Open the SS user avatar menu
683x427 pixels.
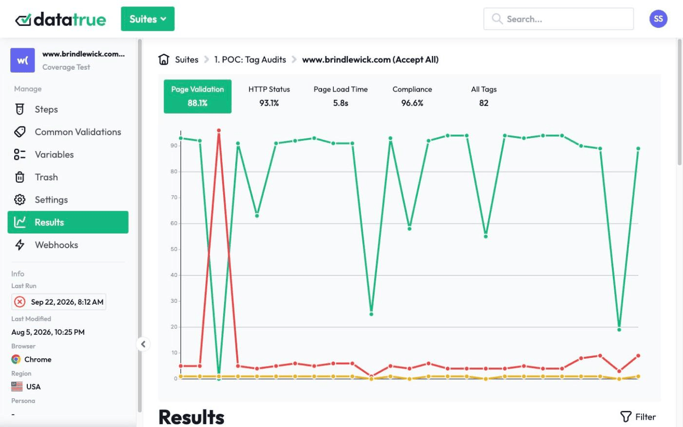(658, 19)
